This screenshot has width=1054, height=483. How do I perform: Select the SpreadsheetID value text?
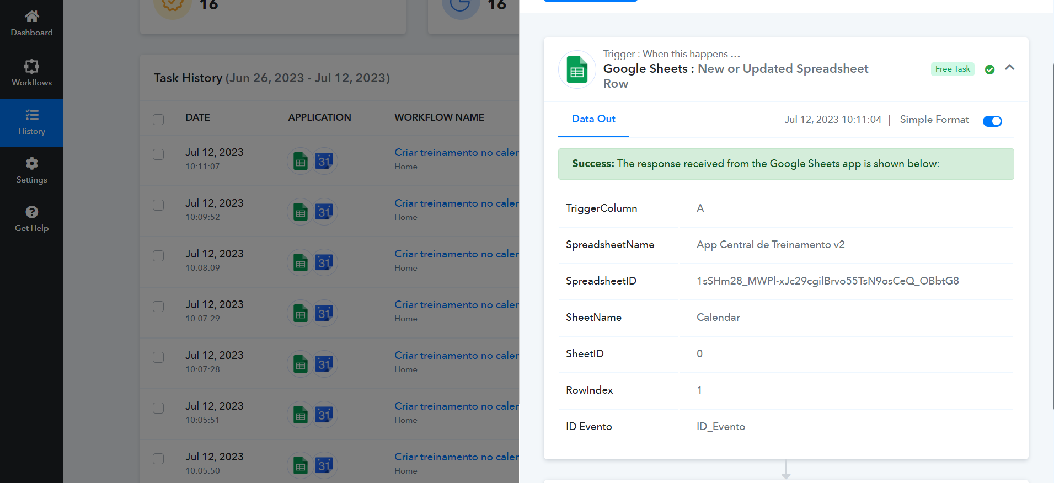(x=827, y=281)
